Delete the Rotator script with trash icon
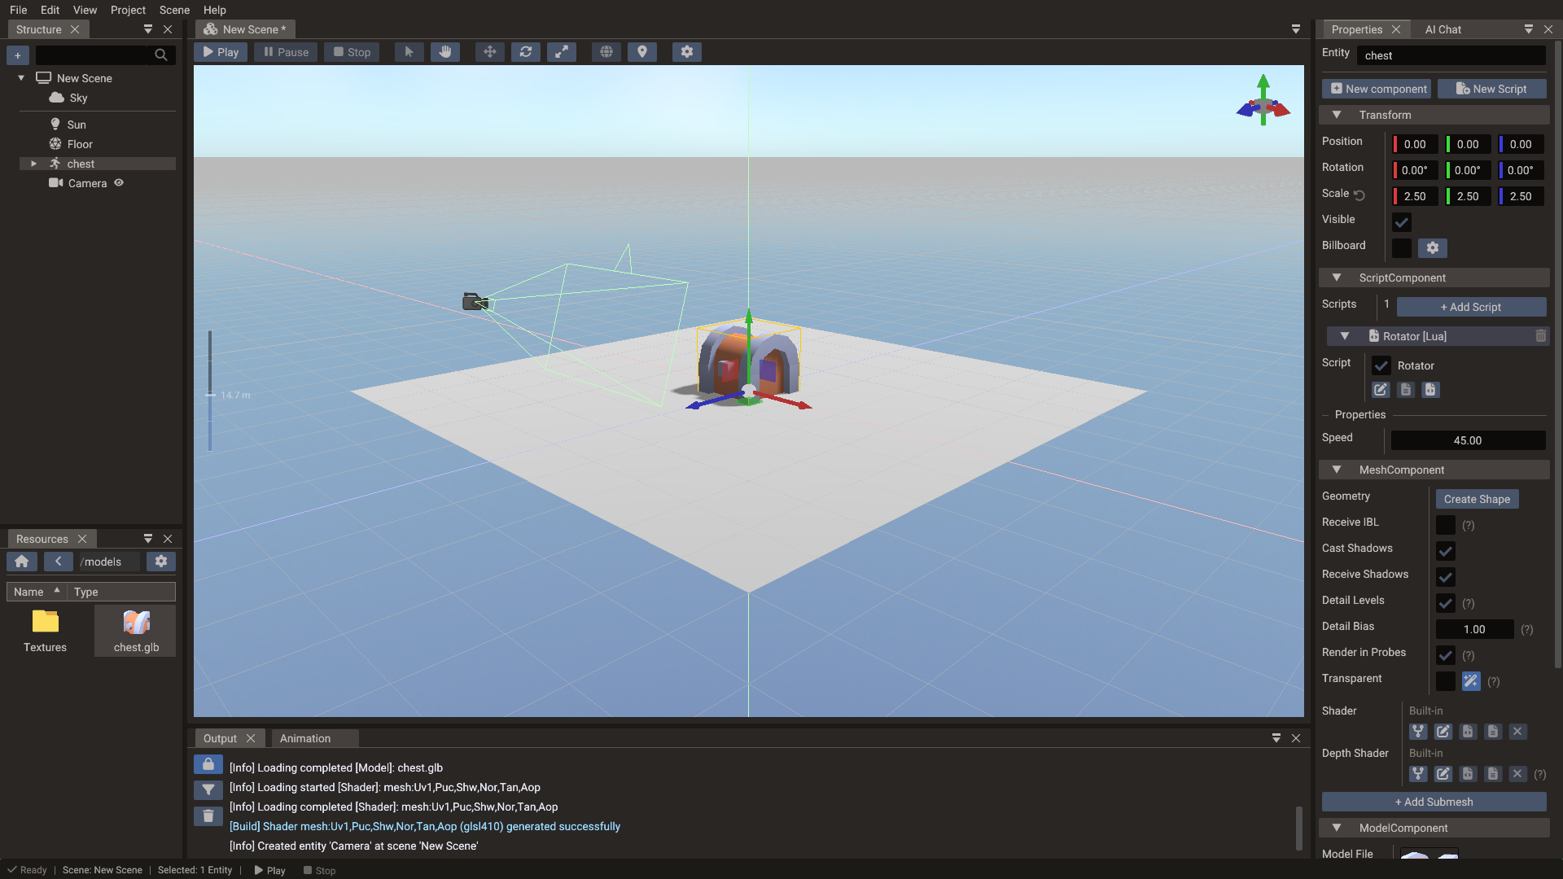 pos(1540,336)
